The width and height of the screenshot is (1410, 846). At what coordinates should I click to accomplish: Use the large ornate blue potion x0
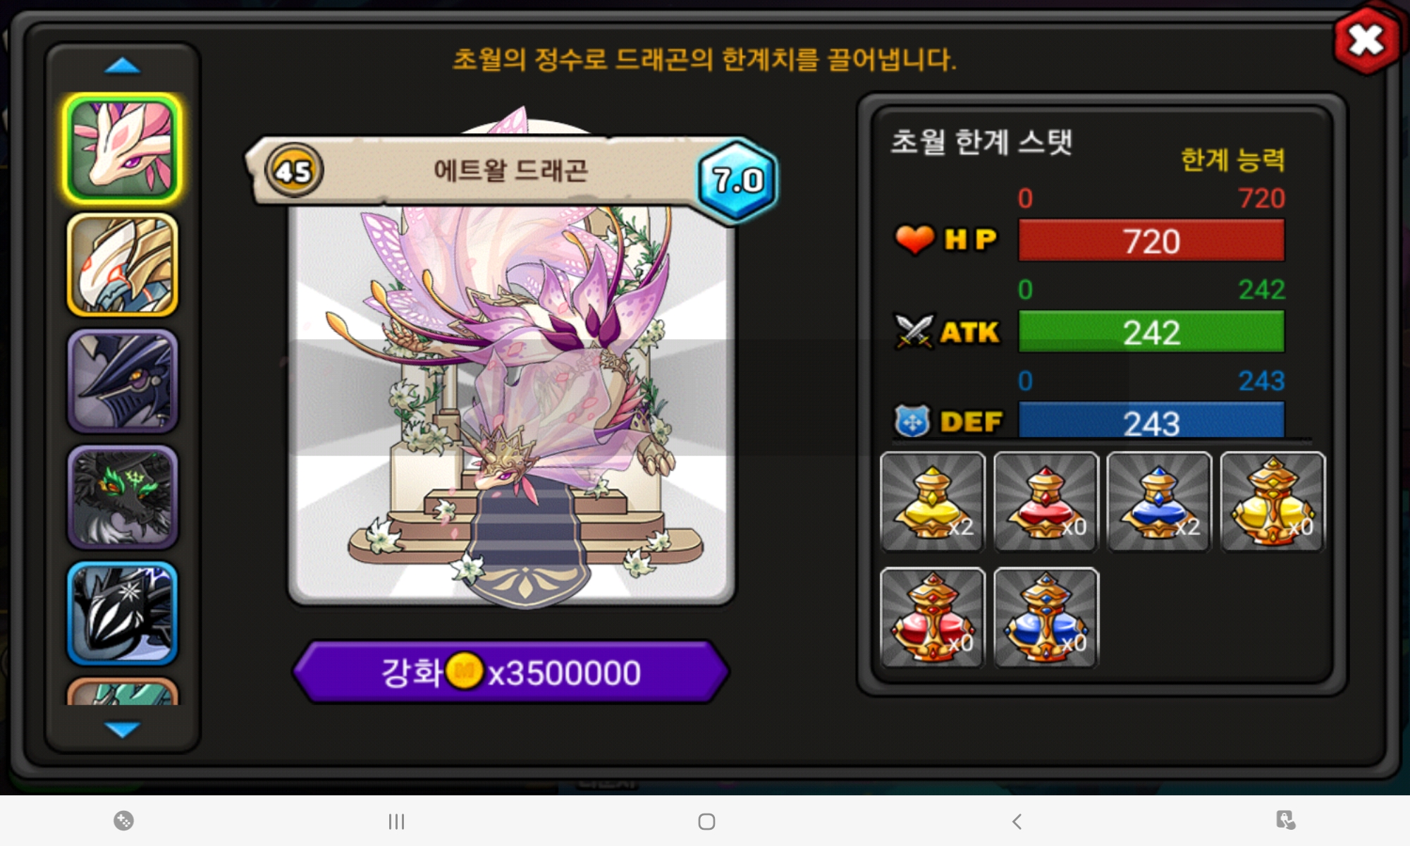click(1046, 618)
